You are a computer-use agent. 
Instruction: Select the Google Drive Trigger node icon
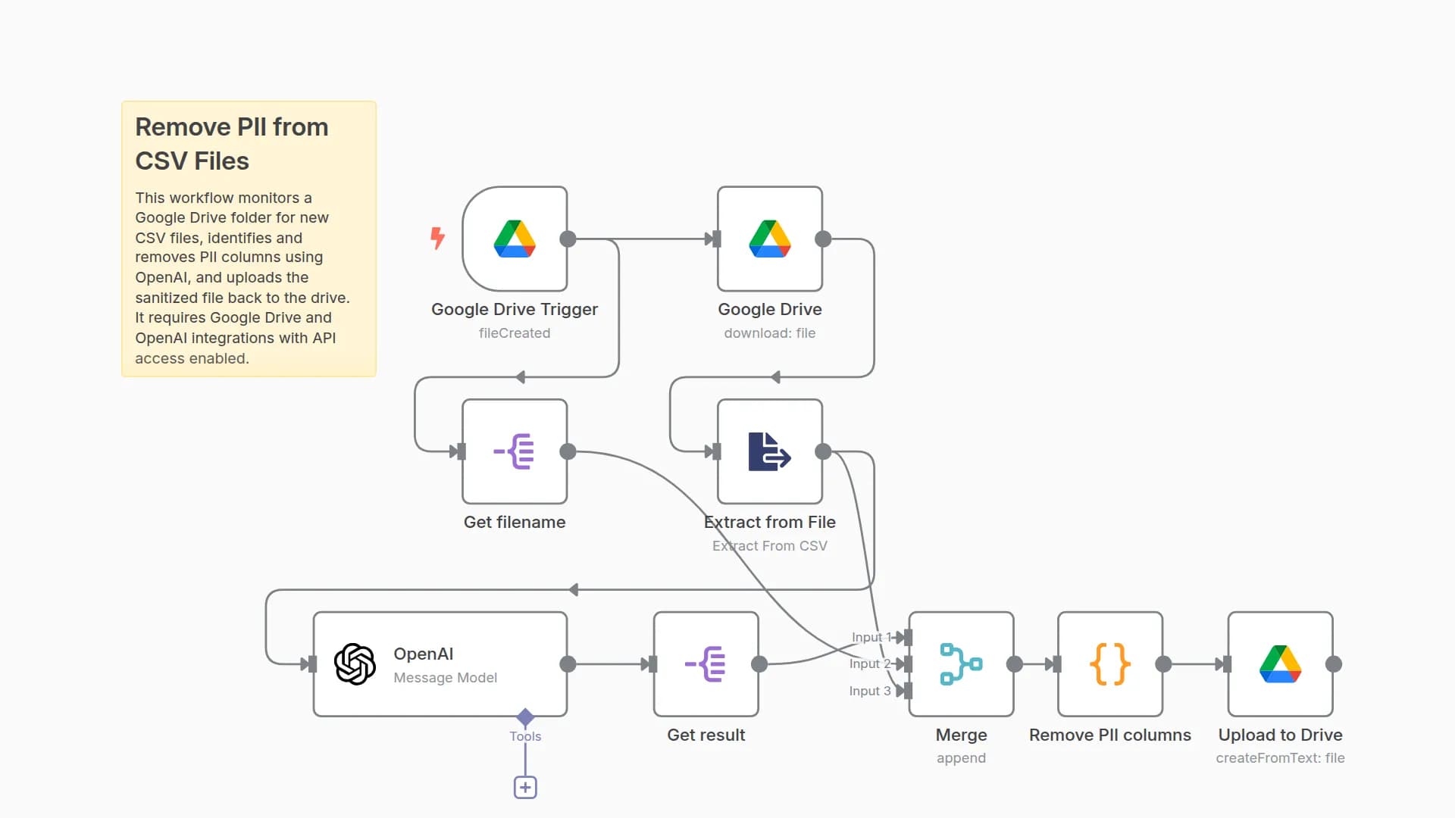tap(515, 239)
